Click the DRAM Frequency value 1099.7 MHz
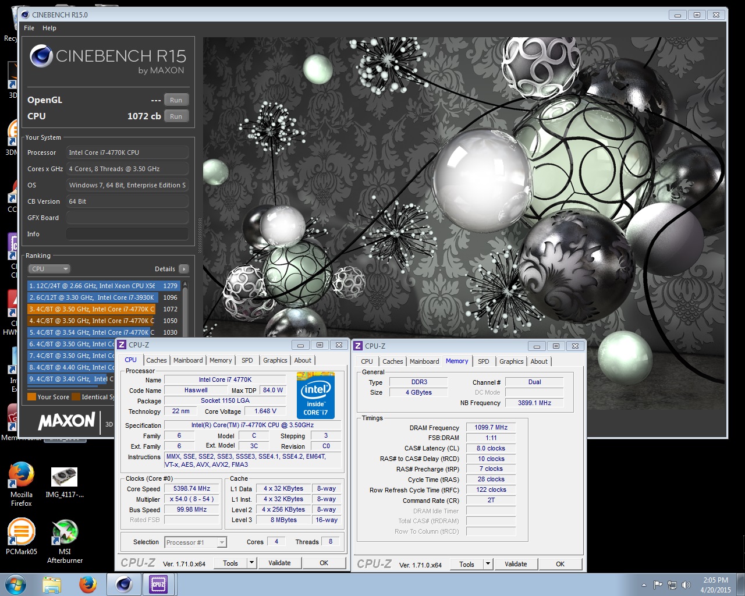The width and height of the screenshot is (745, 596). 491,427
